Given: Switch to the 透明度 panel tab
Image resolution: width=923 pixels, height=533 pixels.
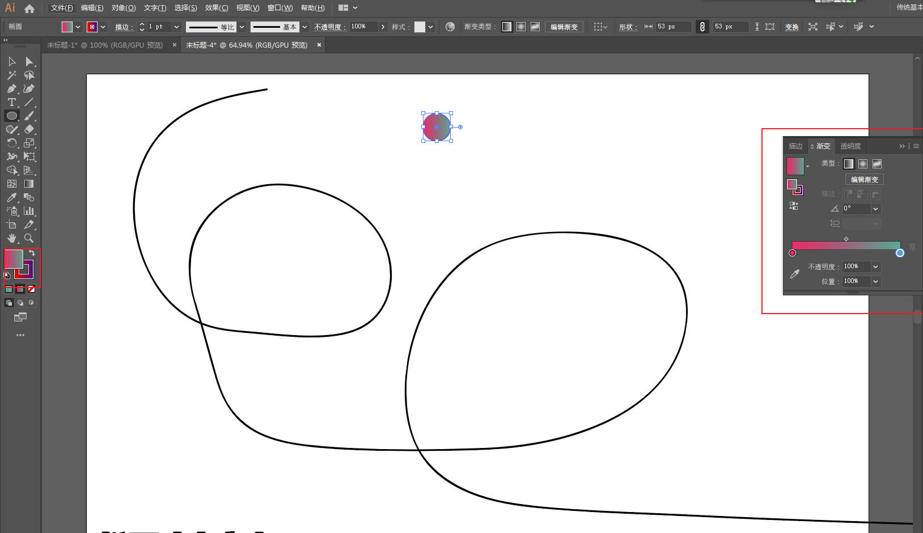Looking at the screenshot, I should (850, 146).
